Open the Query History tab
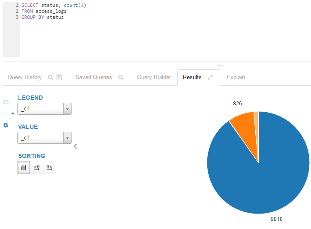311x229 pixels. pyautogui.click(x=24, y=77)
